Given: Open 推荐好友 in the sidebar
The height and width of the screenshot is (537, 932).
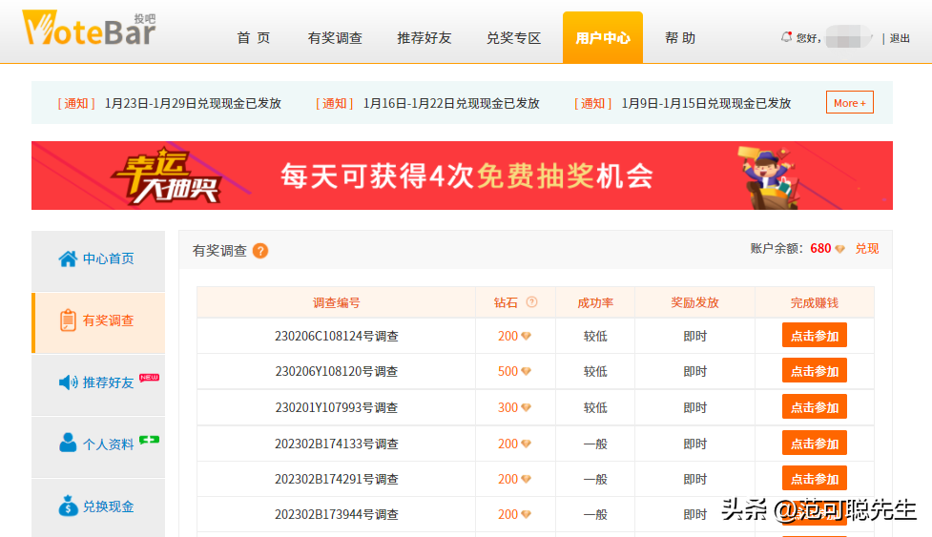Looking at the screenshot, I should coord(98,383).
